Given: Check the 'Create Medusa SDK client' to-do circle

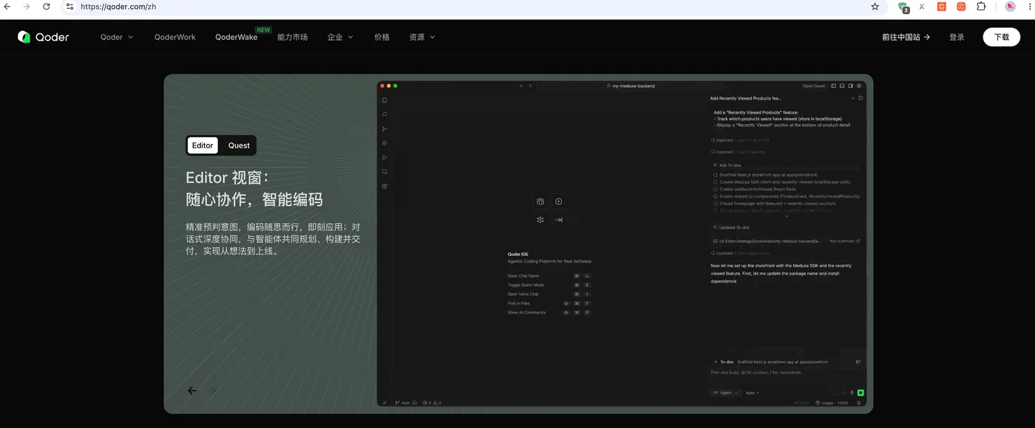Looking at the screenshot, I should (716, 182).
